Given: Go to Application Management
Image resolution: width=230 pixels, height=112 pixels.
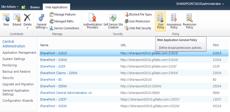Looking at the screenshot, I should [x=19, y=53].
